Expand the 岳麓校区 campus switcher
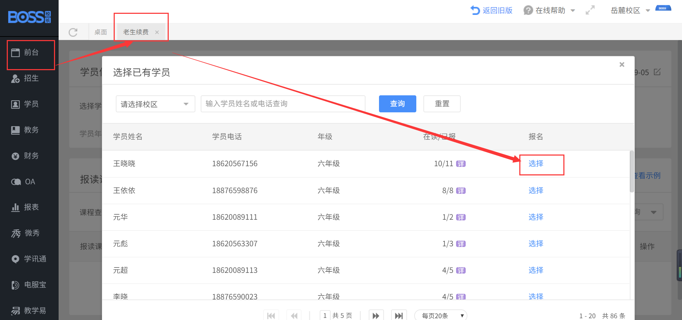 coord(630,11)
